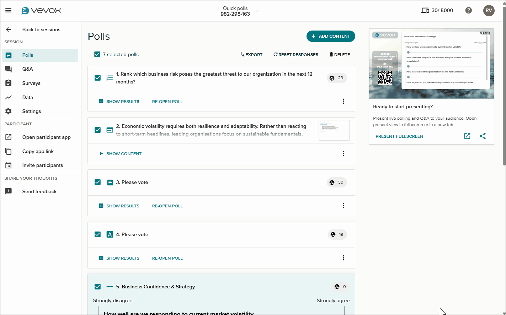506x315 pixels.
Task: Uncheck the select-all polls checkbox
Action: click(97, 54)
